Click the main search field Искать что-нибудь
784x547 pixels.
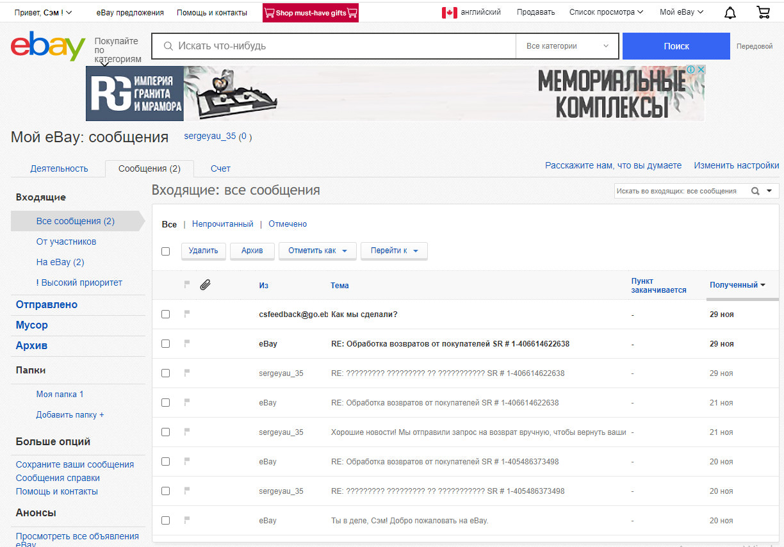click(x=334, y=46)
